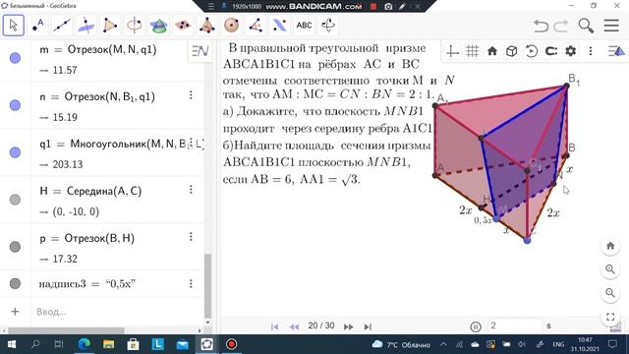Select the Polygon tool
Screen dimensions: 629x354
110,26
